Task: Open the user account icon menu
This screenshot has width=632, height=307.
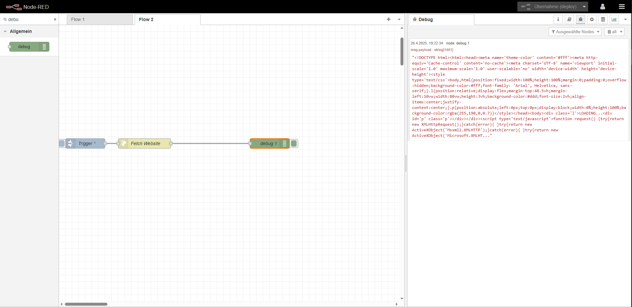Action: pyautogui.click(x=603, y=7)
